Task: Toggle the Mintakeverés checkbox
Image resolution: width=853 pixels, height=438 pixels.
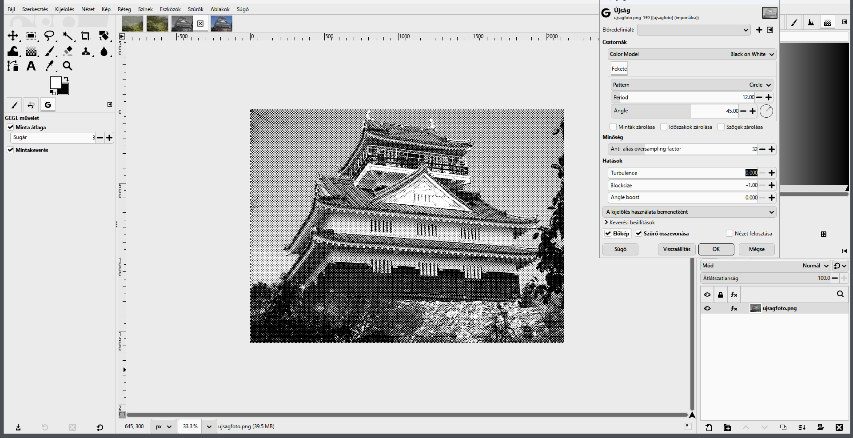Action: (x=11, y=150)
